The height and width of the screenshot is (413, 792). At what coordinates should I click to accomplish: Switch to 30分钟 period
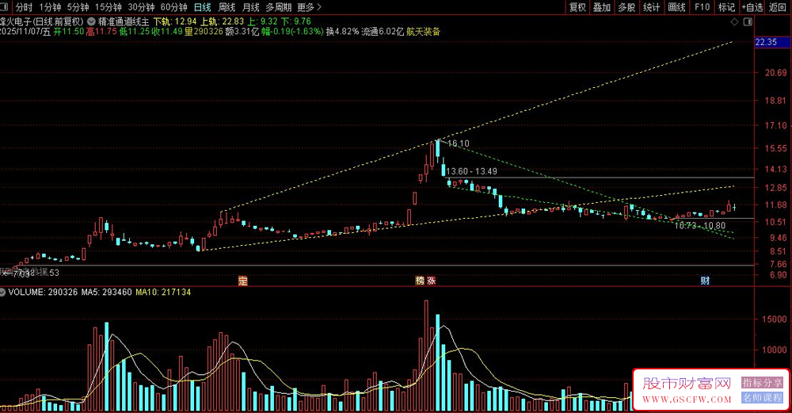pyautogui.click(x=141, y=8)
